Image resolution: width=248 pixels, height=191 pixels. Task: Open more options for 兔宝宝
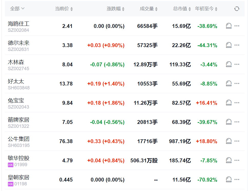click(237, 103)
